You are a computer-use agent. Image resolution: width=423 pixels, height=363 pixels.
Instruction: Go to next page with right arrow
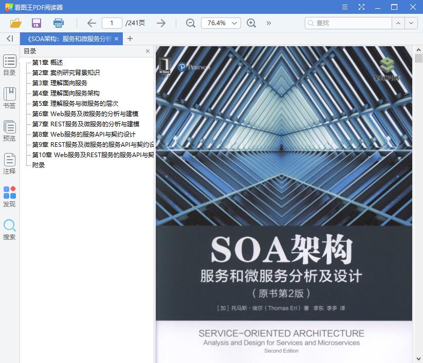pos(161,23)
